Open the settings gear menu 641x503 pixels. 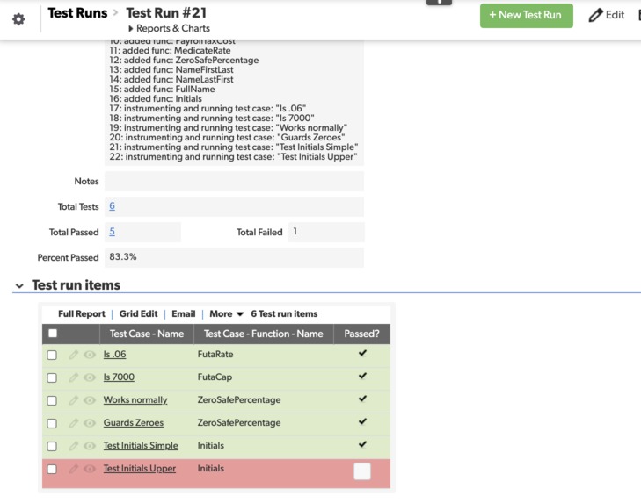(x=18, y=18)
